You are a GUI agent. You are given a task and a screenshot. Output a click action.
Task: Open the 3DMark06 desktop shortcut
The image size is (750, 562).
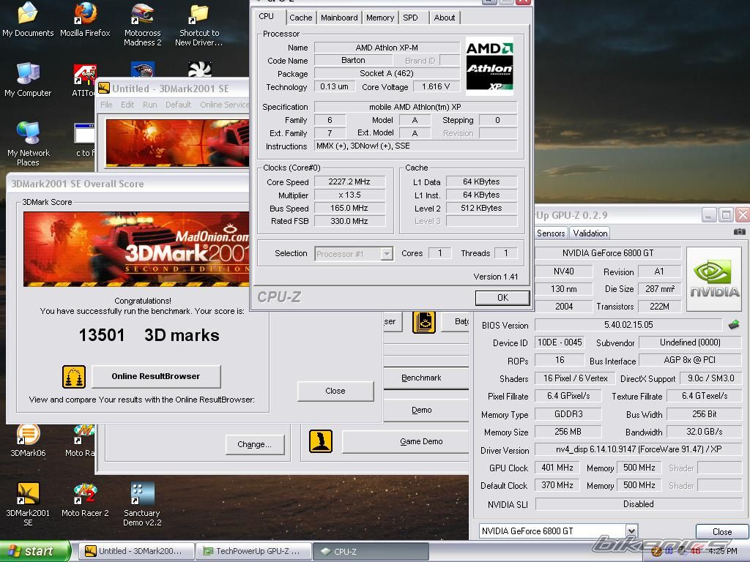tap(28, 434)
